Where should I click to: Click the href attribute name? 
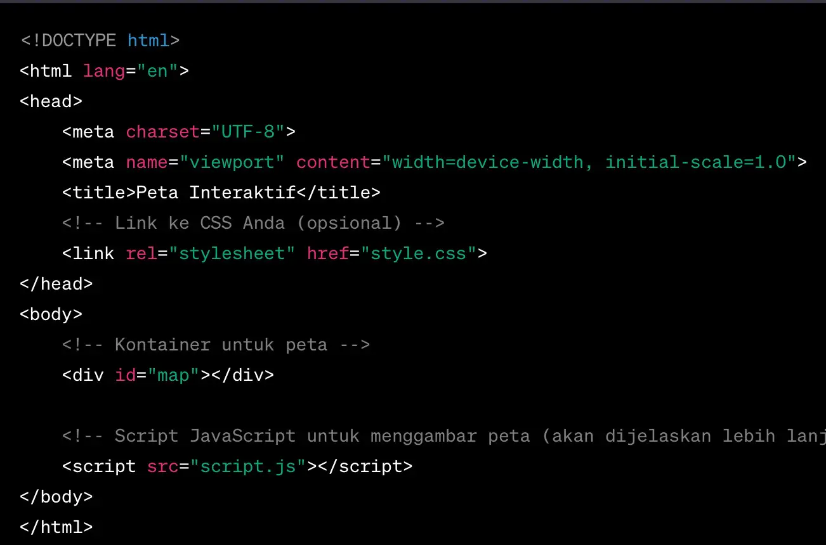pos(328,253)
